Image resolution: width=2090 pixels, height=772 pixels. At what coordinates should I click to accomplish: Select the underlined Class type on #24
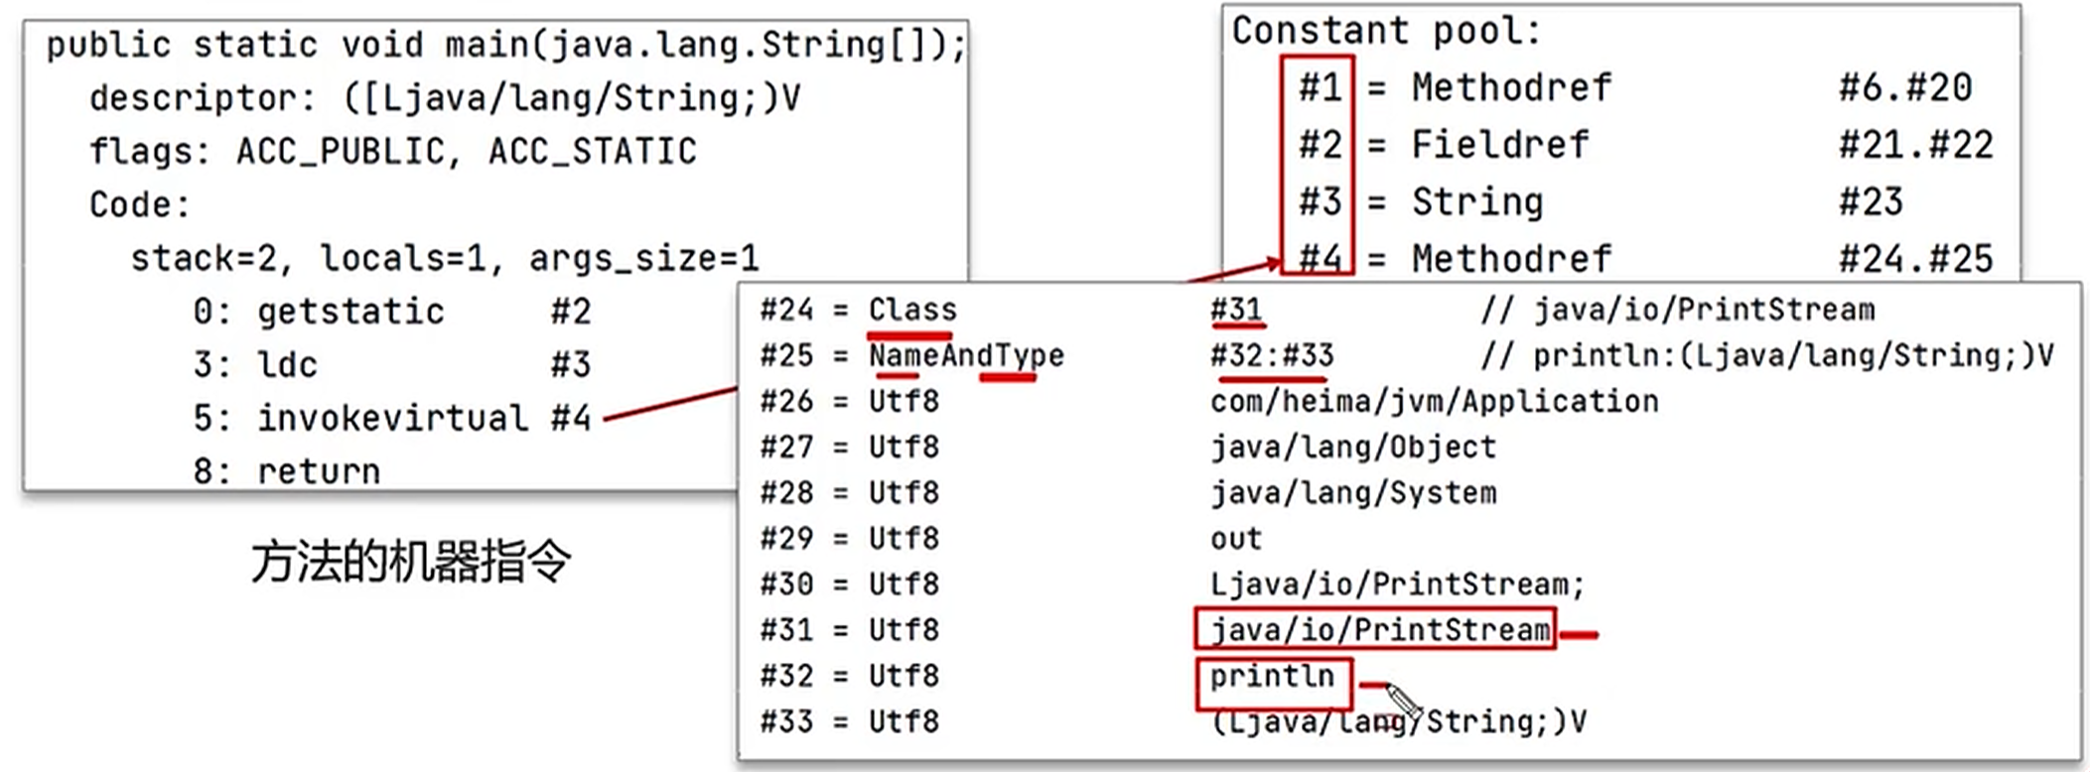pyautogui.click(x=911, y=311)
